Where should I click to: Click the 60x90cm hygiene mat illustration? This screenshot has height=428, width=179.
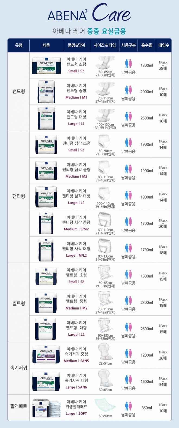tap(105, 405)
